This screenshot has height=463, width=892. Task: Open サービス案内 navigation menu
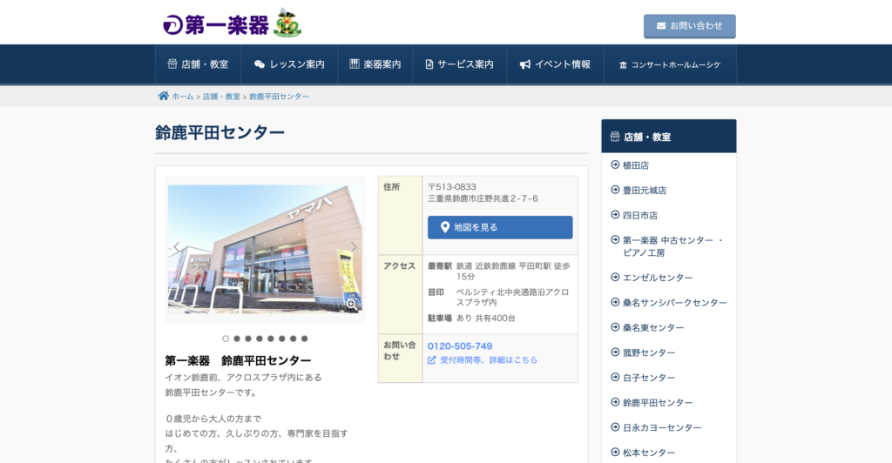click(x=460, y=64)
